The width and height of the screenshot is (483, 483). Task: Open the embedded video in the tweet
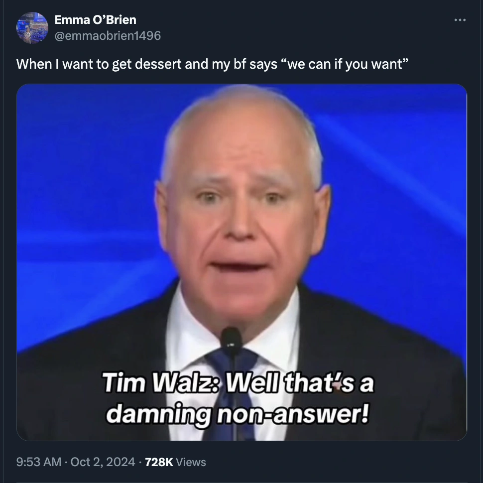point(241,262)
